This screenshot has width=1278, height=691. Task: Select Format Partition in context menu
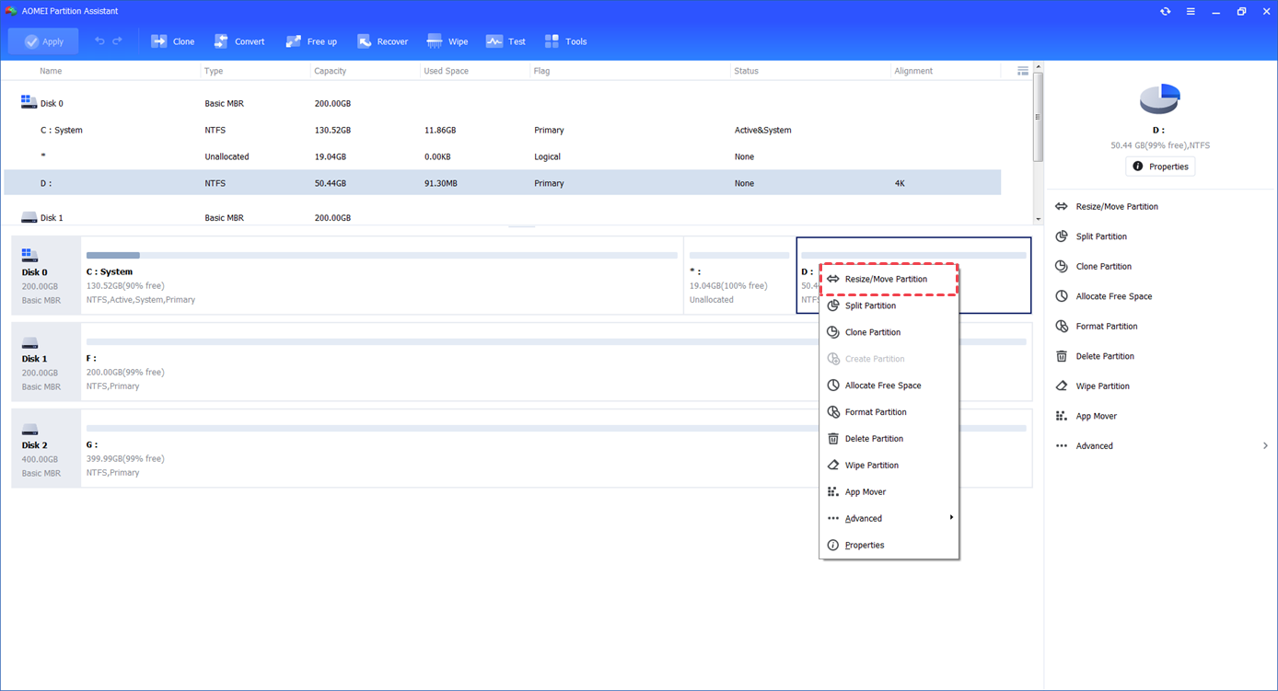[876, 412]
